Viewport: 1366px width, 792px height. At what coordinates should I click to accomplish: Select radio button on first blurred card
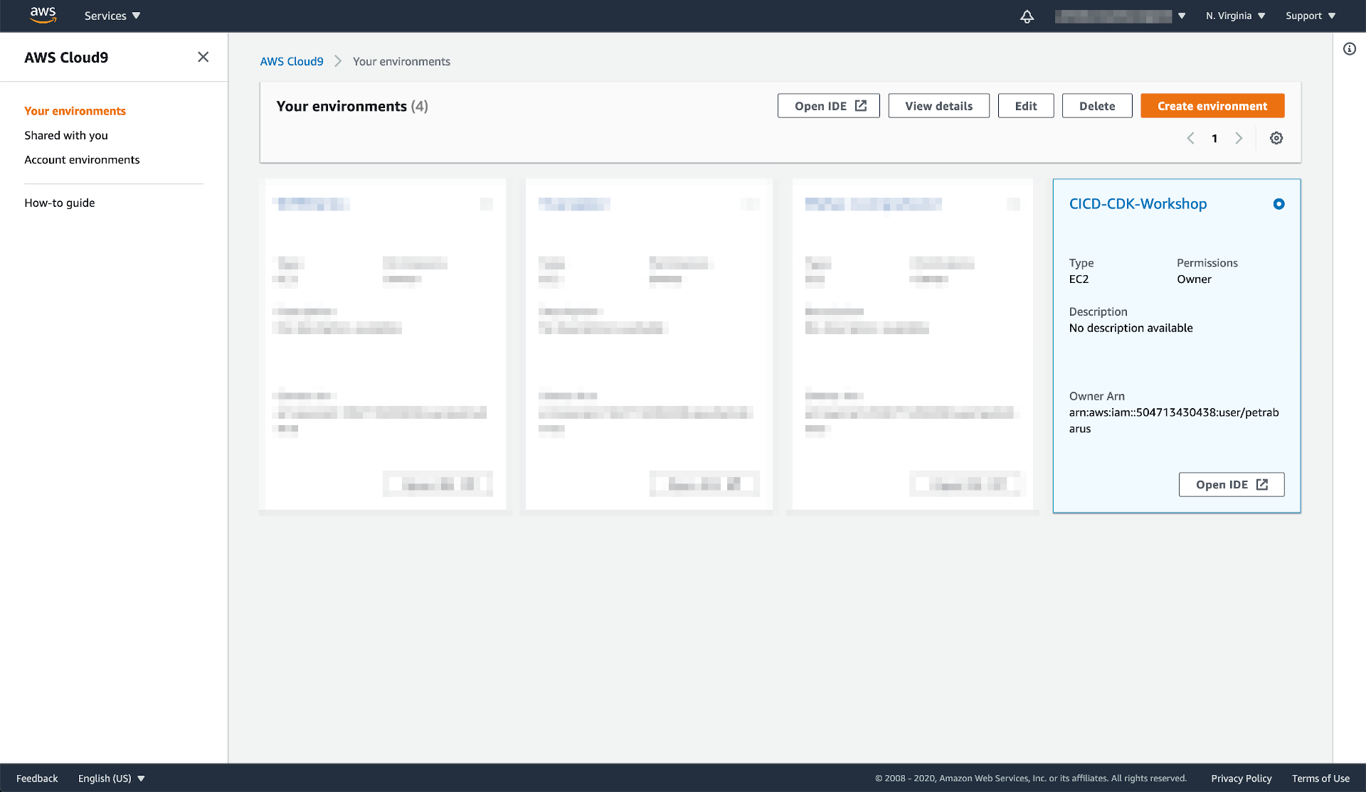(x=487, y=204)
